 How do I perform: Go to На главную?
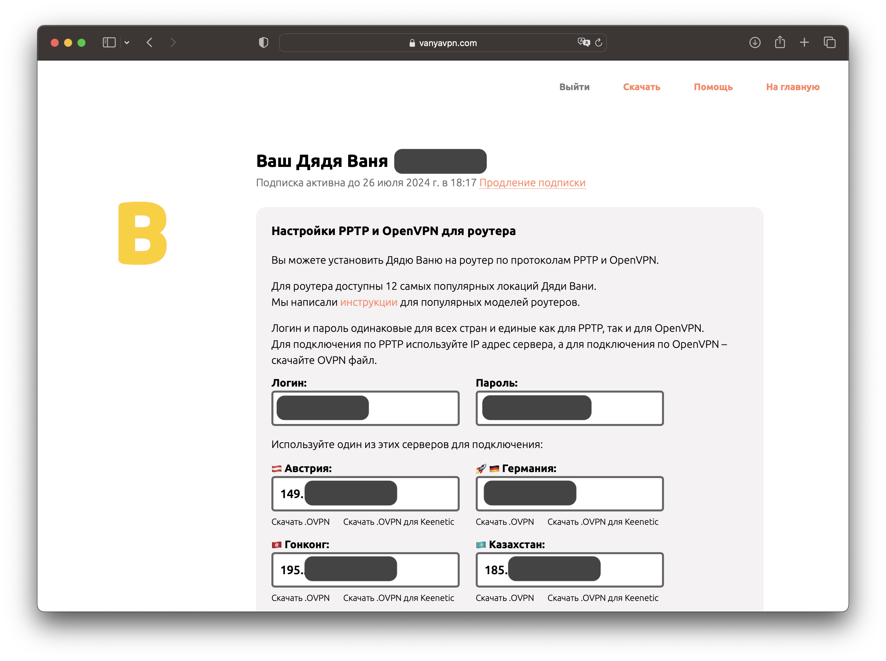[x=793, y=87]
